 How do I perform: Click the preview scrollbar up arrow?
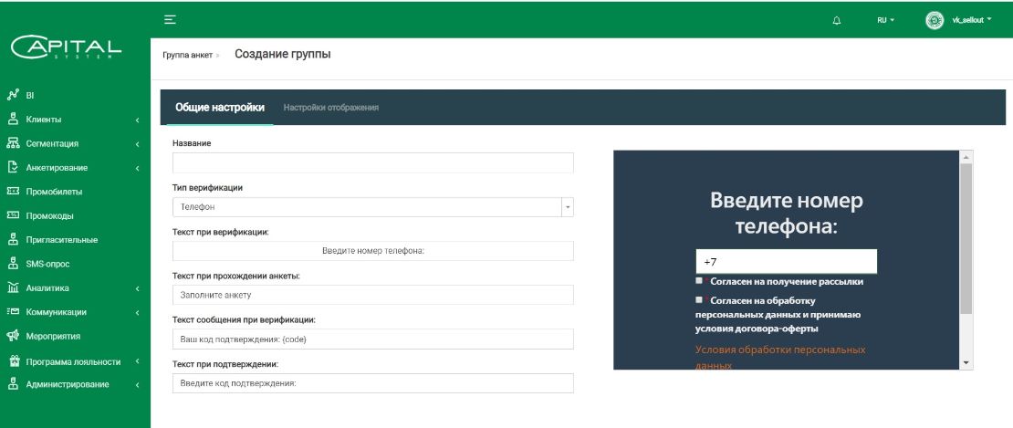(x=966, y=157)
